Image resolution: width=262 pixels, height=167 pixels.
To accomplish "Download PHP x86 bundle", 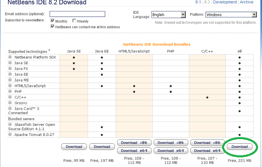I will [171, 142].
